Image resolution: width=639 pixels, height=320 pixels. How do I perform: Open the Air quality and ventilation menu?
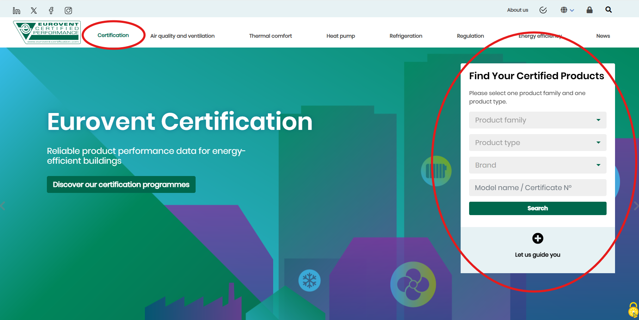tap(182, 36)
